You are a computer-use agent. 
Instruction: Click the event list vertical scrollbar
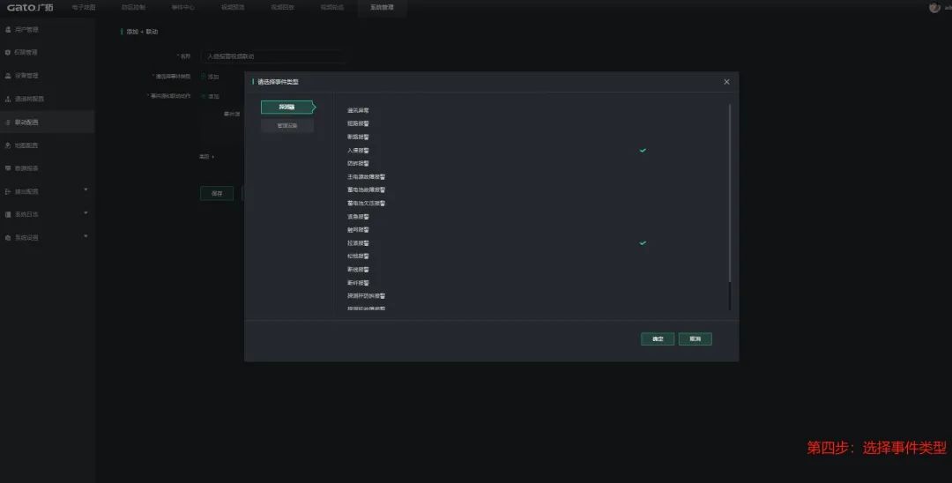pos(730,207)
